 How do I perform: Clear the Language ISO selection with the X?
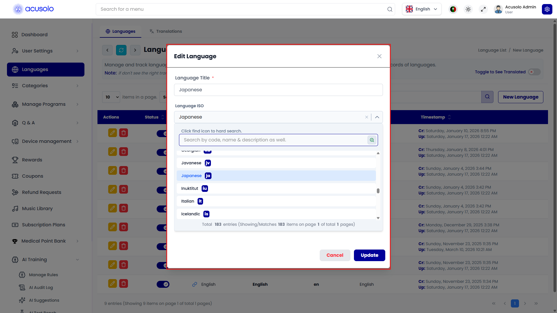pyautogui.click(x=367, y=117)
